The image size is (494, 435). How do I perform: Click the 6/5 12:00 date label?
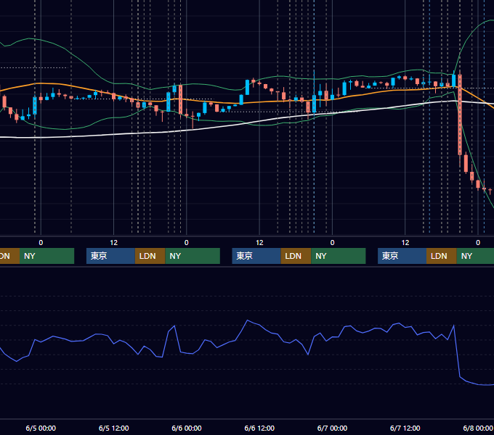114,428
